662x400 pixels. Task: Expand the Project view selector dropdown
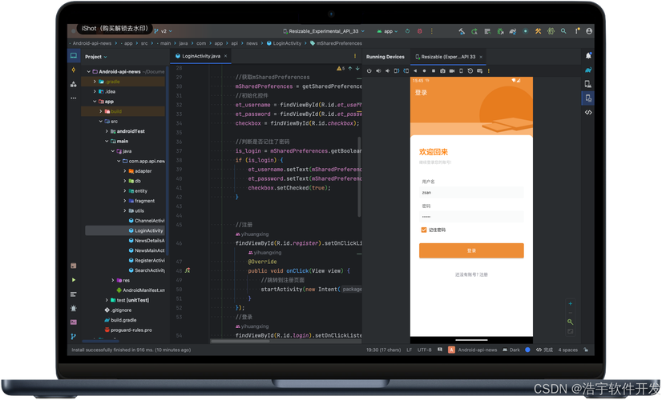click(x=106, y=57)
